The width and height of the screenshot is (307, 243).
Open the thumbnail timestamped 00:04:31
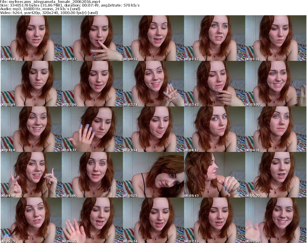pos(276,129)
